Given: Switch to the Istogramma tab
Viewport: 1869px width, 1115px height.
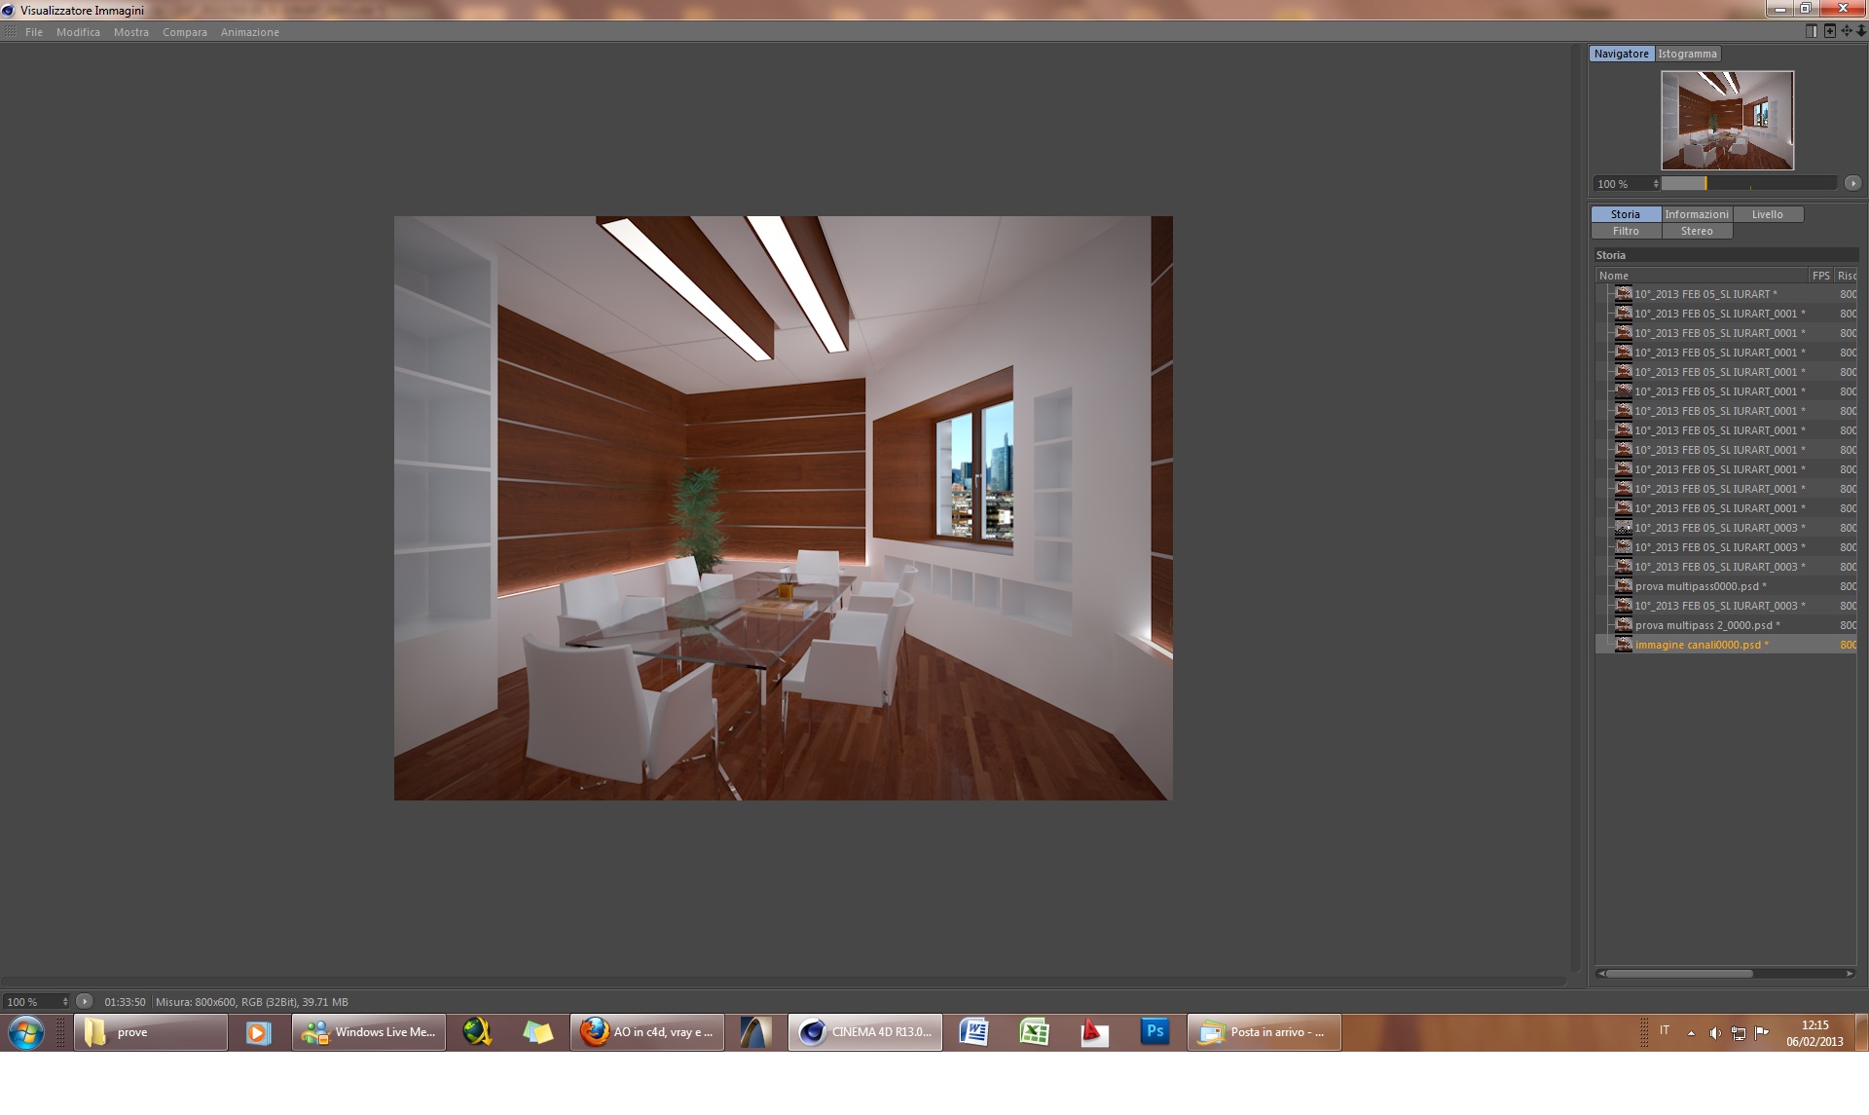Looking at the screenshot, I should 1687,54.
